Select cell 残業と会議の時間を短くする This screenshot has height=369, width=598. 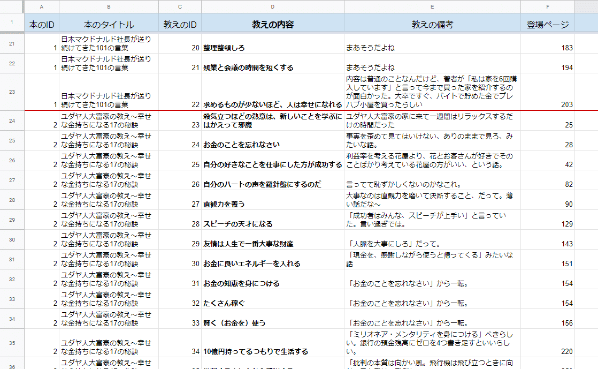[x=273, y=63]
